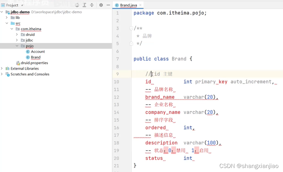Open Project panel settings gear
Viewport: 283px width, 172px height.
coord(101,5)
